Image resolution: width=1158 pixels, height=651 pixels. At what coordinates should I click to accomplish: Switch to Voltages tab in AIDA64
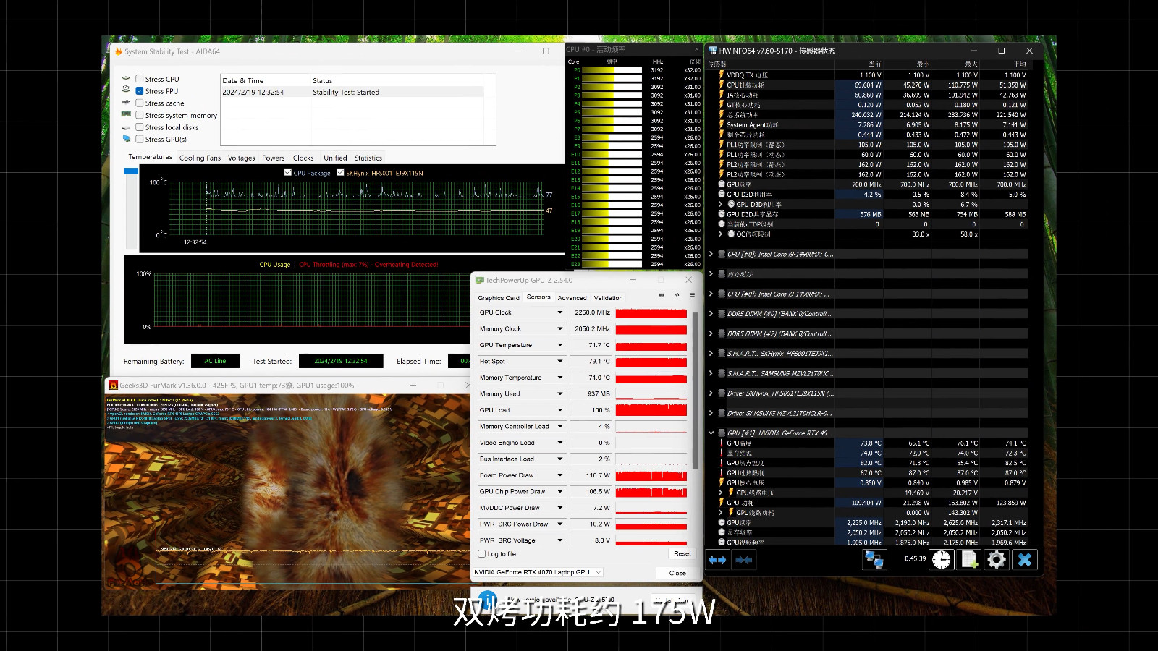tap(241, 158)
